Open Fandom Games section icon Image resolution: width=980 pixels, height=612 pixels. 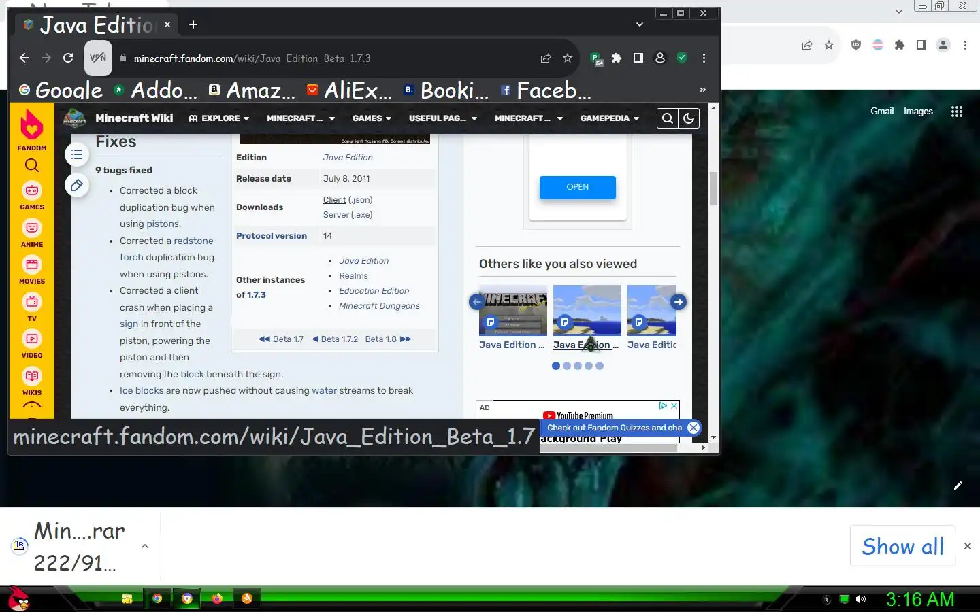pyautogui.click(x=32, y=196)
